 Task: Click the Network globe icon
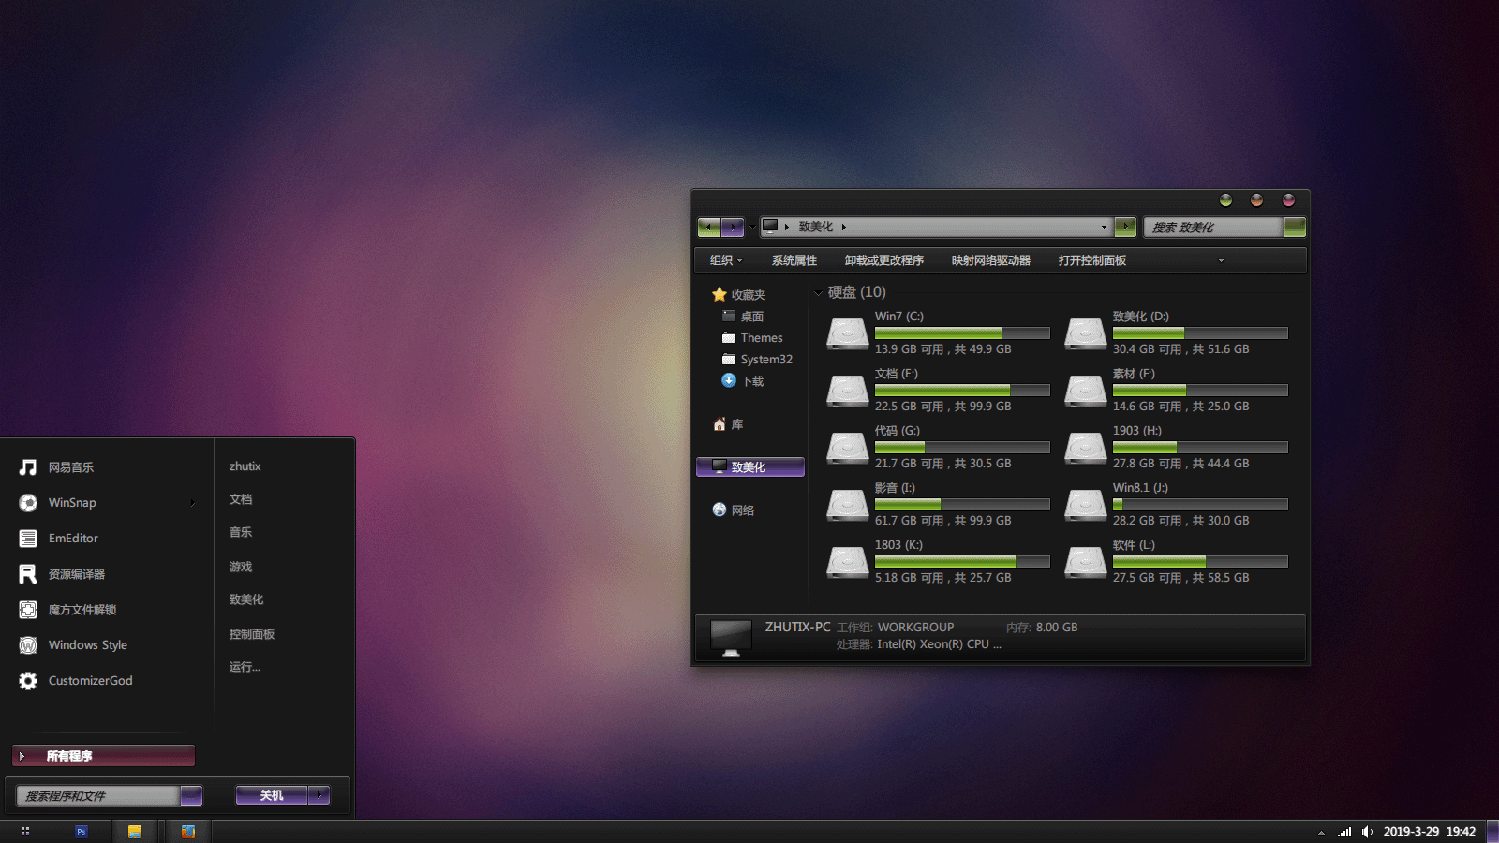[720, 510]
